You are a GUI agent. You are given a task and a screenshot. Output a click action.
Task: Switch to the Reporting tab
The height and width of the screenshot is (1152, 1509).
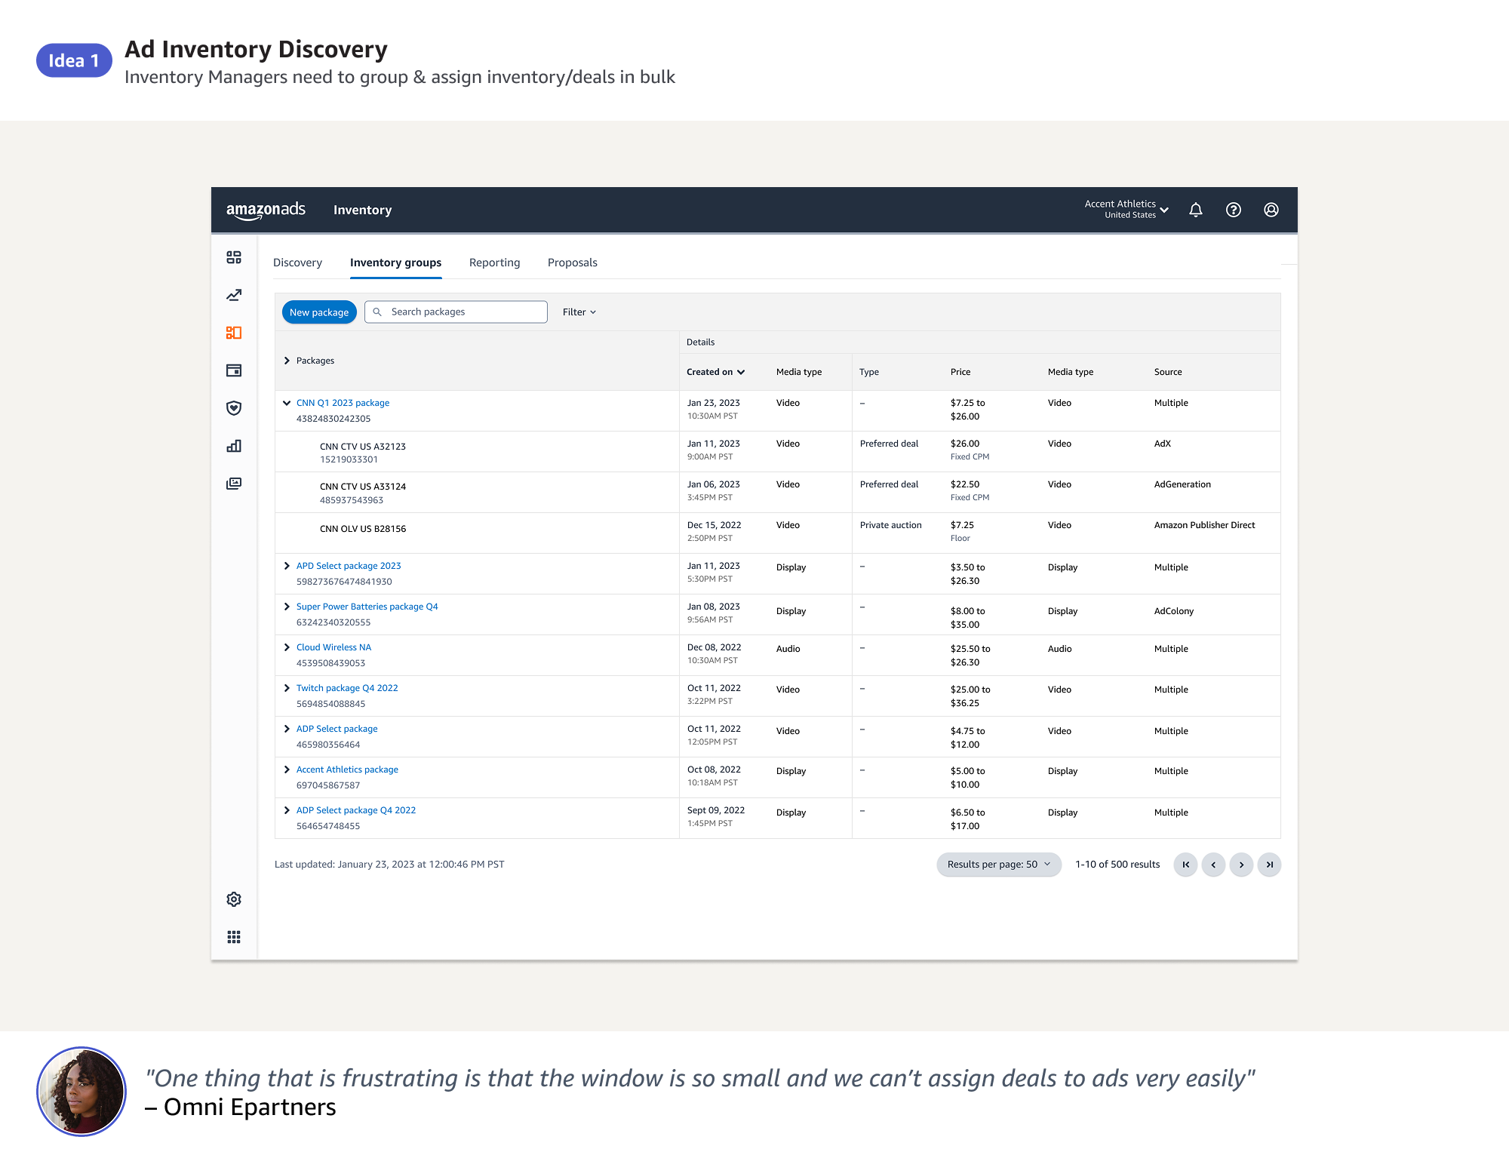(x=494, y=263)
